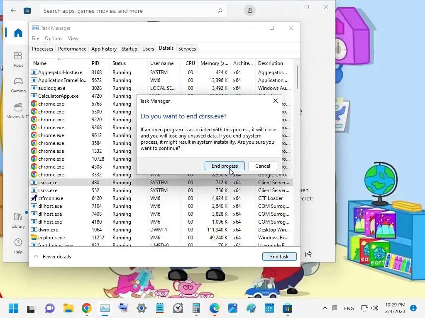Screen dimensions: 425x318
Task: Select chrome.exe with PID 9220
Action: tap(83, 119)
